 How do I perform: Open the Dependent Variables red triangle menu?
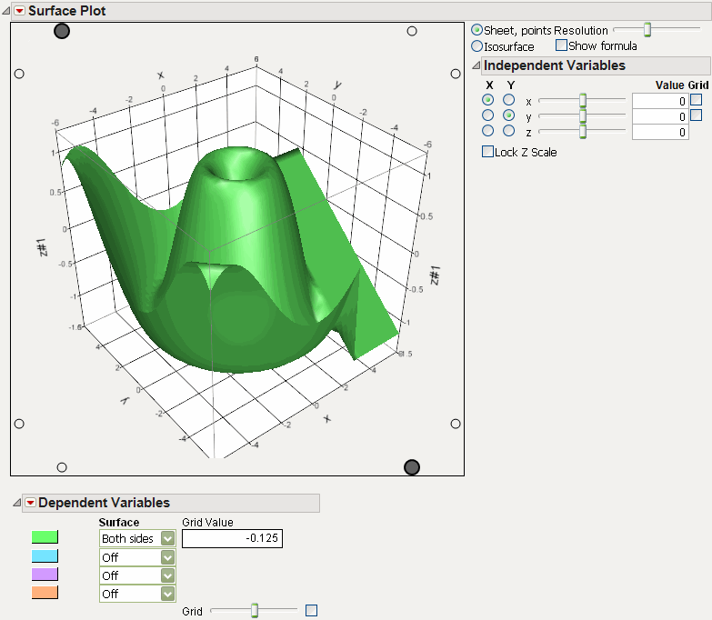click(x=30, y=503)
